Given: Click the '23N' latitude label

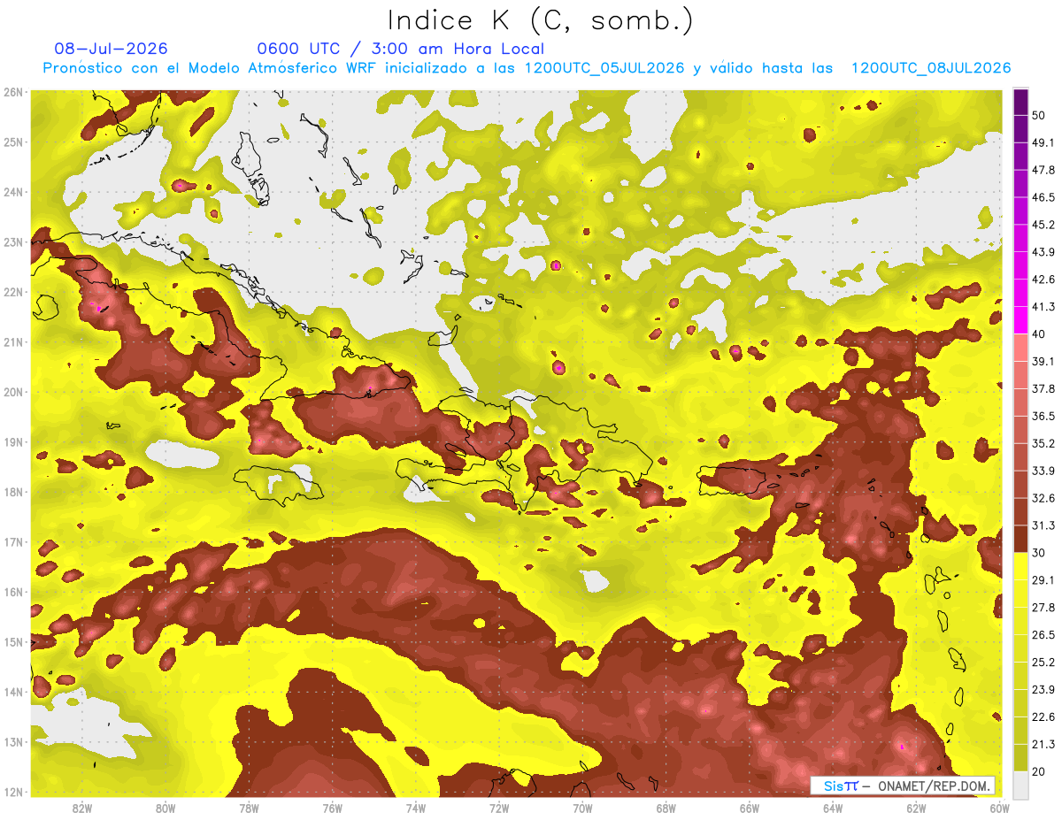Looking at the screenshot, I should (12, 242).
